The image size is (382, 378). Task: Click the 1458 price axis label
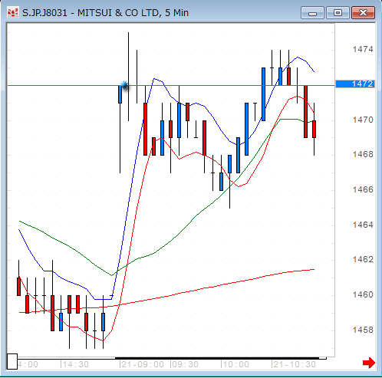tap(363, 330)
